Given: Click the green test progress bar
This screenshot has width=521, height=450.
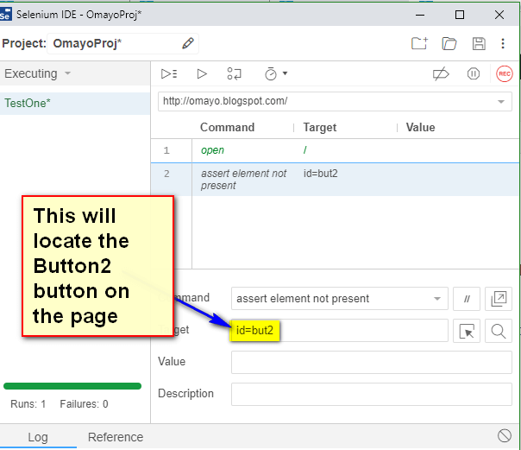Looking at the screenshot, I should coord(72,386).
